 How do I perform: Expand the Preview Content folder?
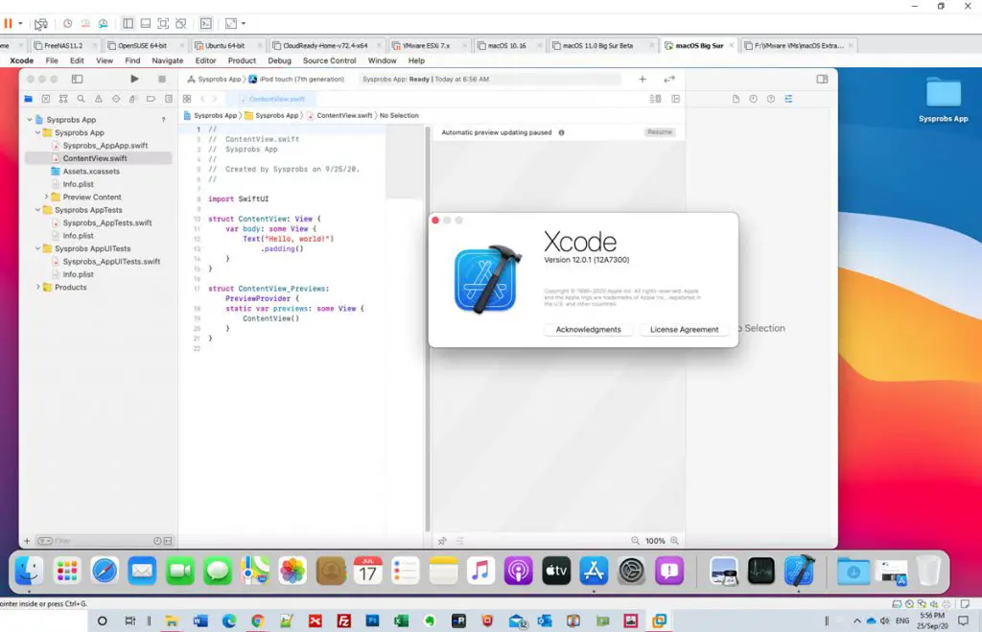tap(46, 197)
